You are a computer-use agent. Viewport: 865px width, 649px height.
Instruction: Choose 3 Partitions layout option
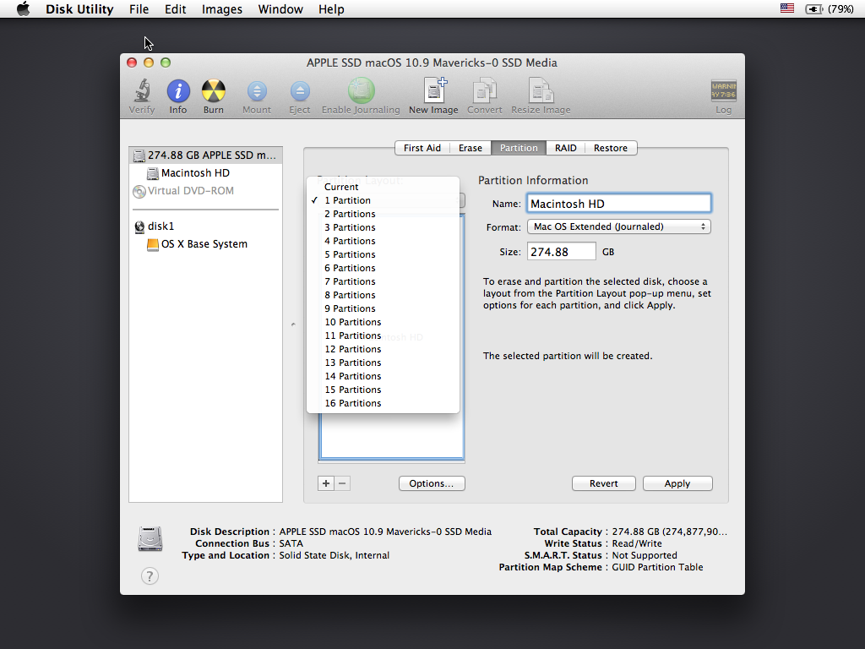pyautogui.click(x=383, y=227)
